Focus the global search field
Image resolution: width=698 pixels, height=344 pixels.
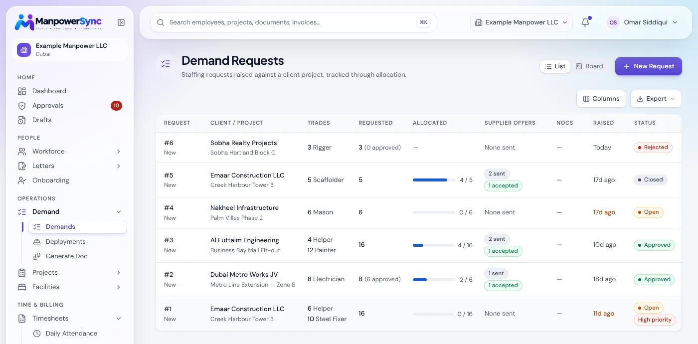point(293,22)
